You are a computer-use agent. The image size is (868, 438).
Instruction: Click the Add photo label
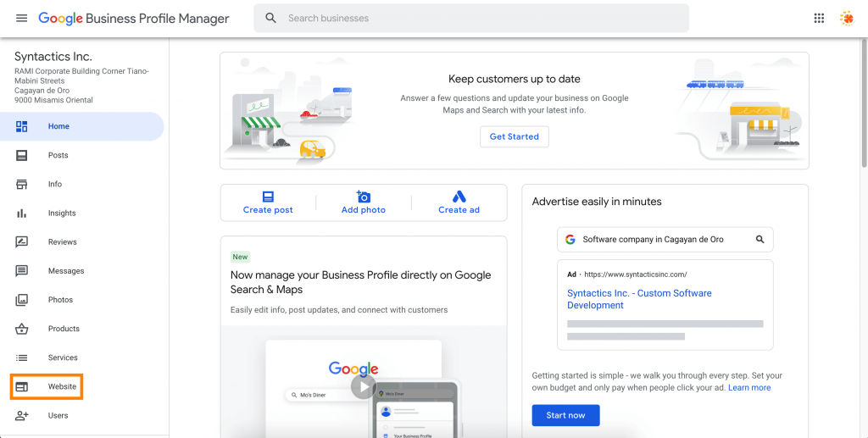point(363,210)
